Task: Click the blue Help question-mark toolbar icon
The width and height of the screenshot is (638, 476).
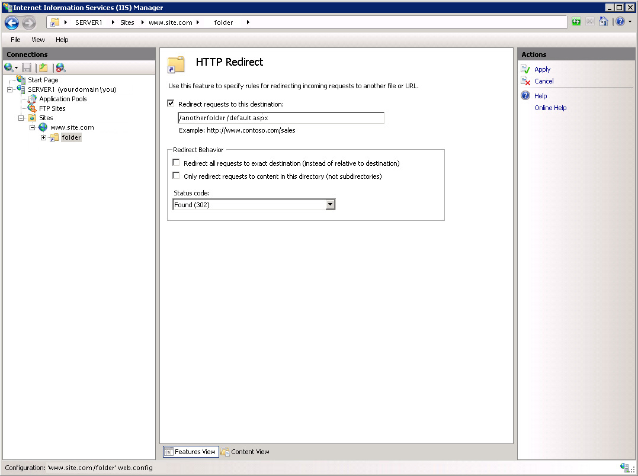Action: coord(620,21)
